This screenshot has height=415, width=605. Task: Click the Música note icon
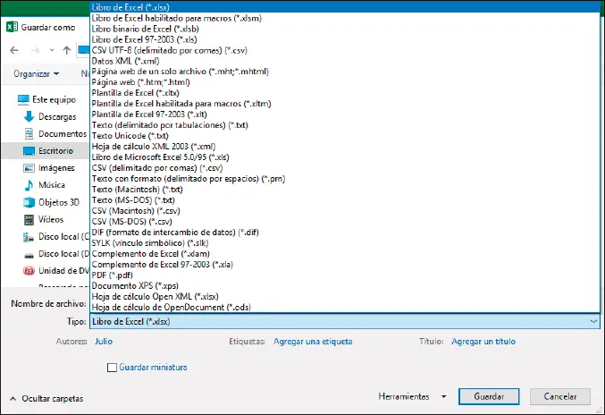(x=29, y=185)
